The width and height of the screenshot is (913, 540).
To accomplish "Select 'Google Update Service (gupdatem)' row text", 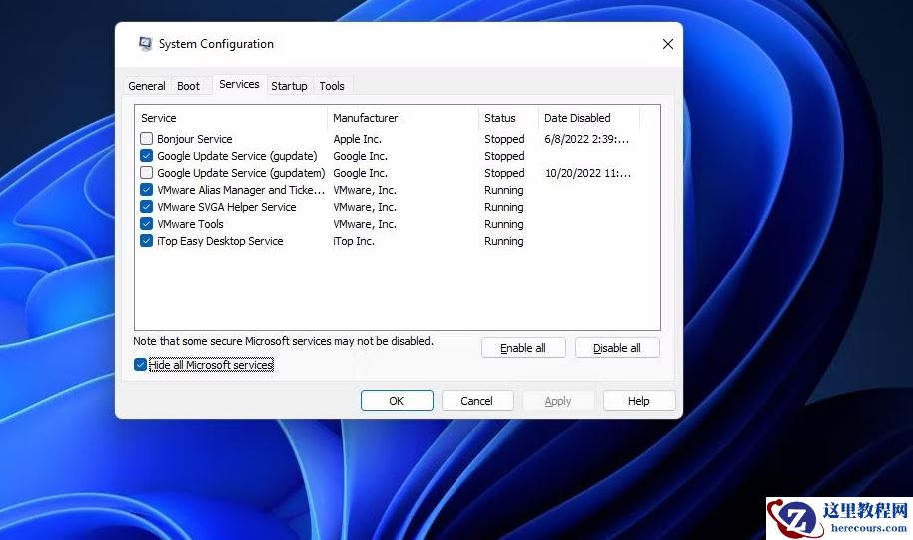I will [241, 173].
